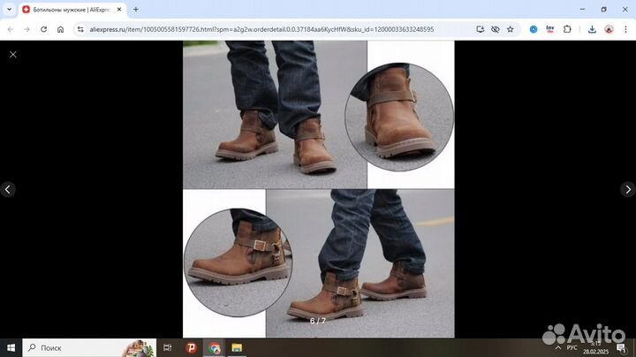Reload the AliExpress page
The image size is (636, 357).
point(42,29)
